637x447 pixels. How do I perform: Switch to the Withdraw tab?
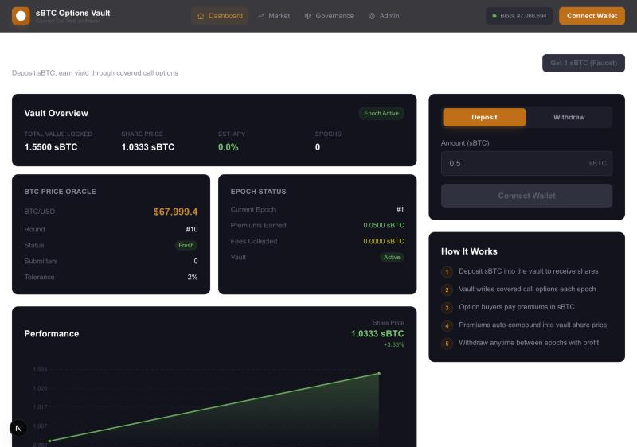point(569,117)
